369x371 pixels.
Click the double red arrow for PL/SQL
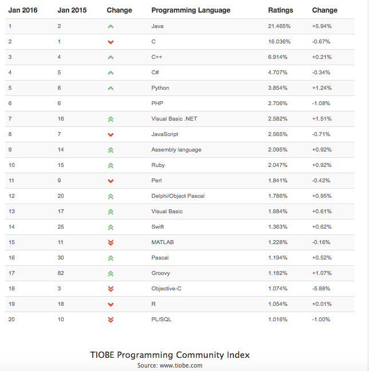(x=110, y=320)
